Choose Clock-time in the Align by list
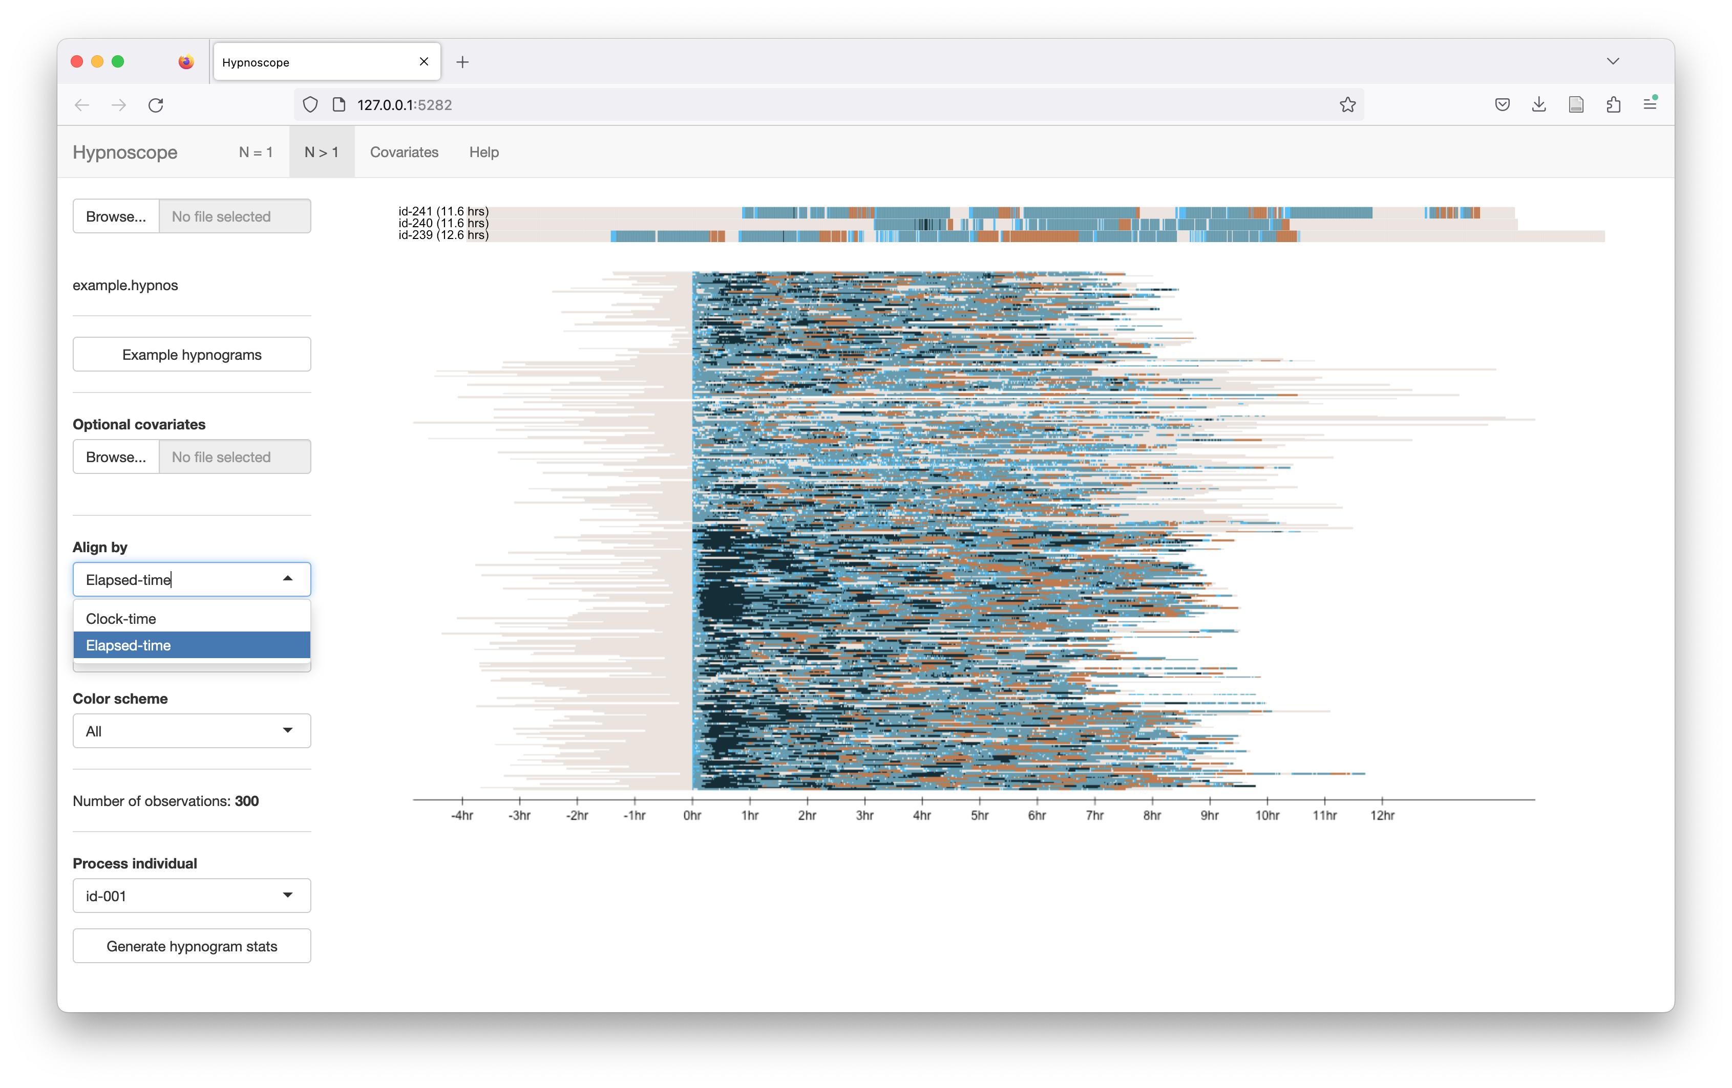The height and width of the screenshot is (1088, 1732). [121, 618]
